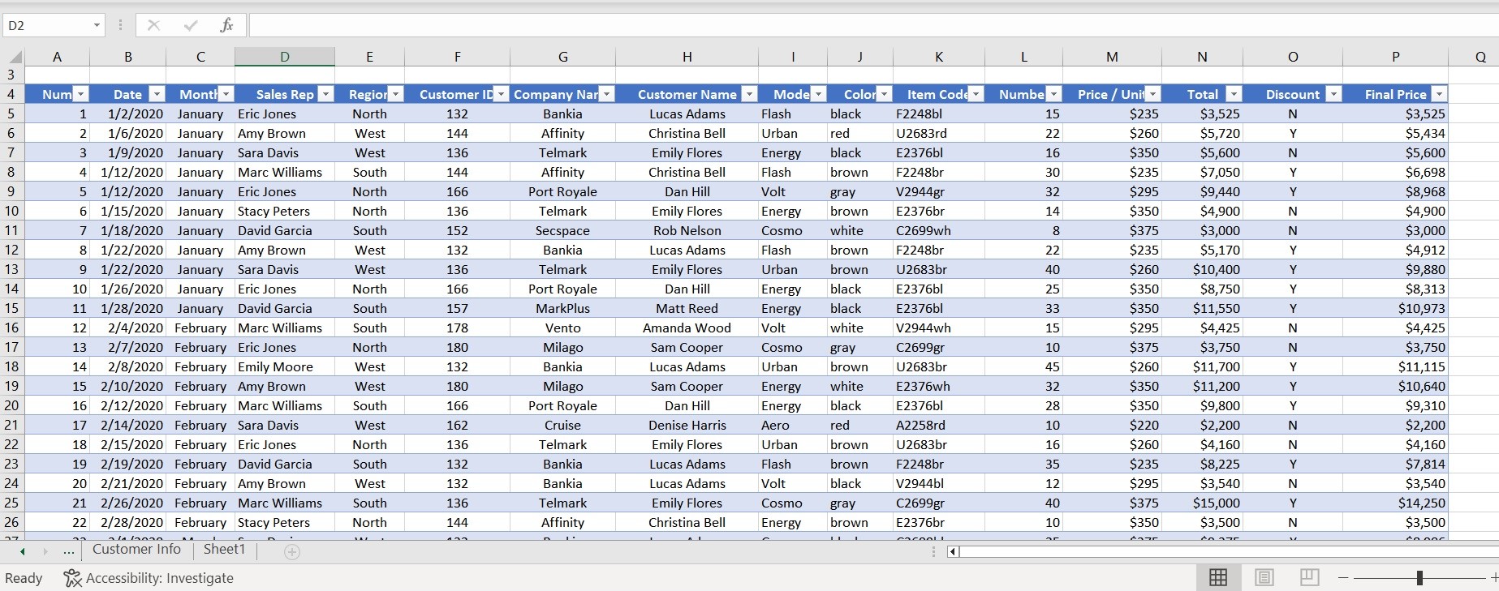The width and height of the screenshot is (1499, 591).
Task: Click the Cancel entry X icon
Action: (x=153, y=25)
